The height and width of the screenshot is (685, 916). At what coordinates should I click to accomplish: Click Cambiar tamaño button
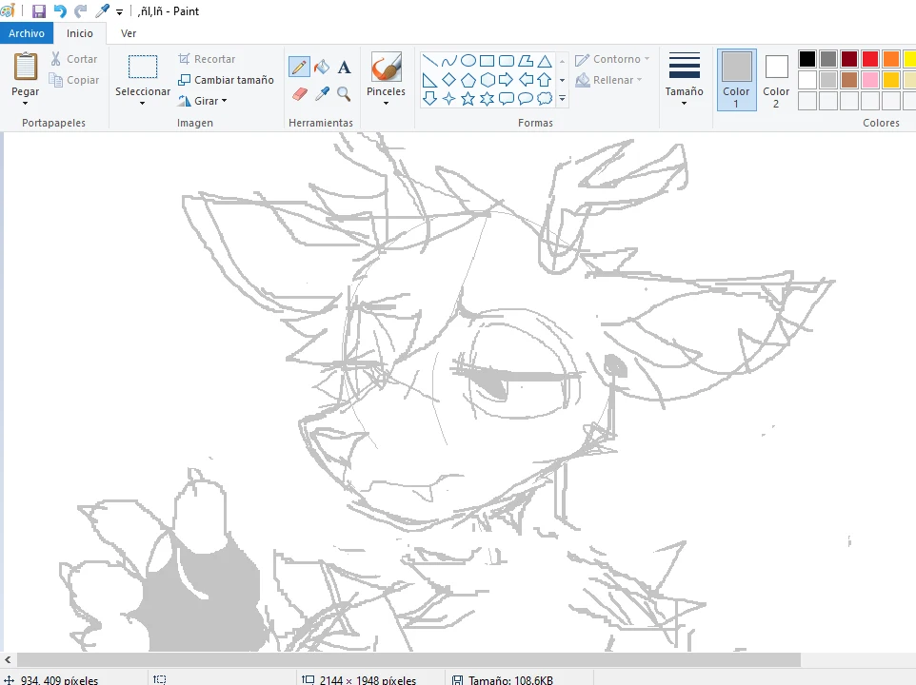pyautogui.click(x=226, y=80)
